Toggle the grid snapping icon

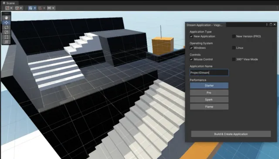click(40, 8)
